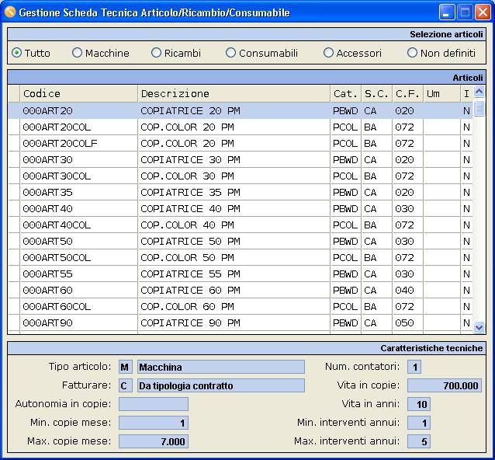Select article code 000ART90

241,322
